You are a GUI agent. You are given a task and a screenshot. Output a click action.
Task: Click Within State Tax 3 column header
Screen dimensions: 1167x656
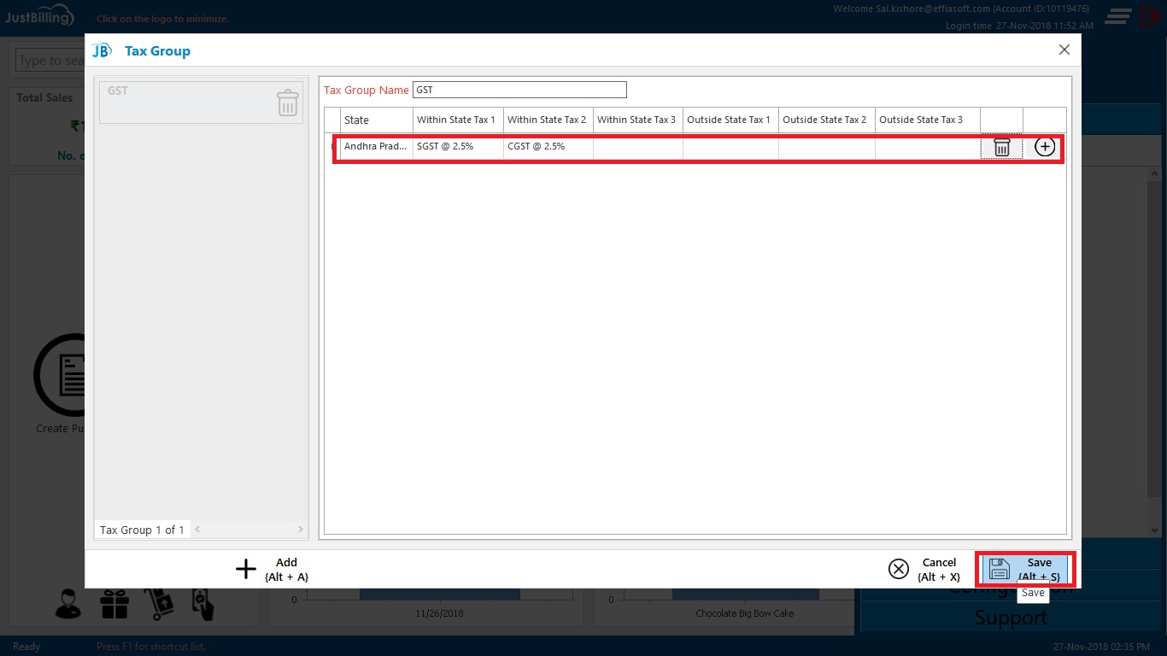pyautogui.click(x=638, y=120)
